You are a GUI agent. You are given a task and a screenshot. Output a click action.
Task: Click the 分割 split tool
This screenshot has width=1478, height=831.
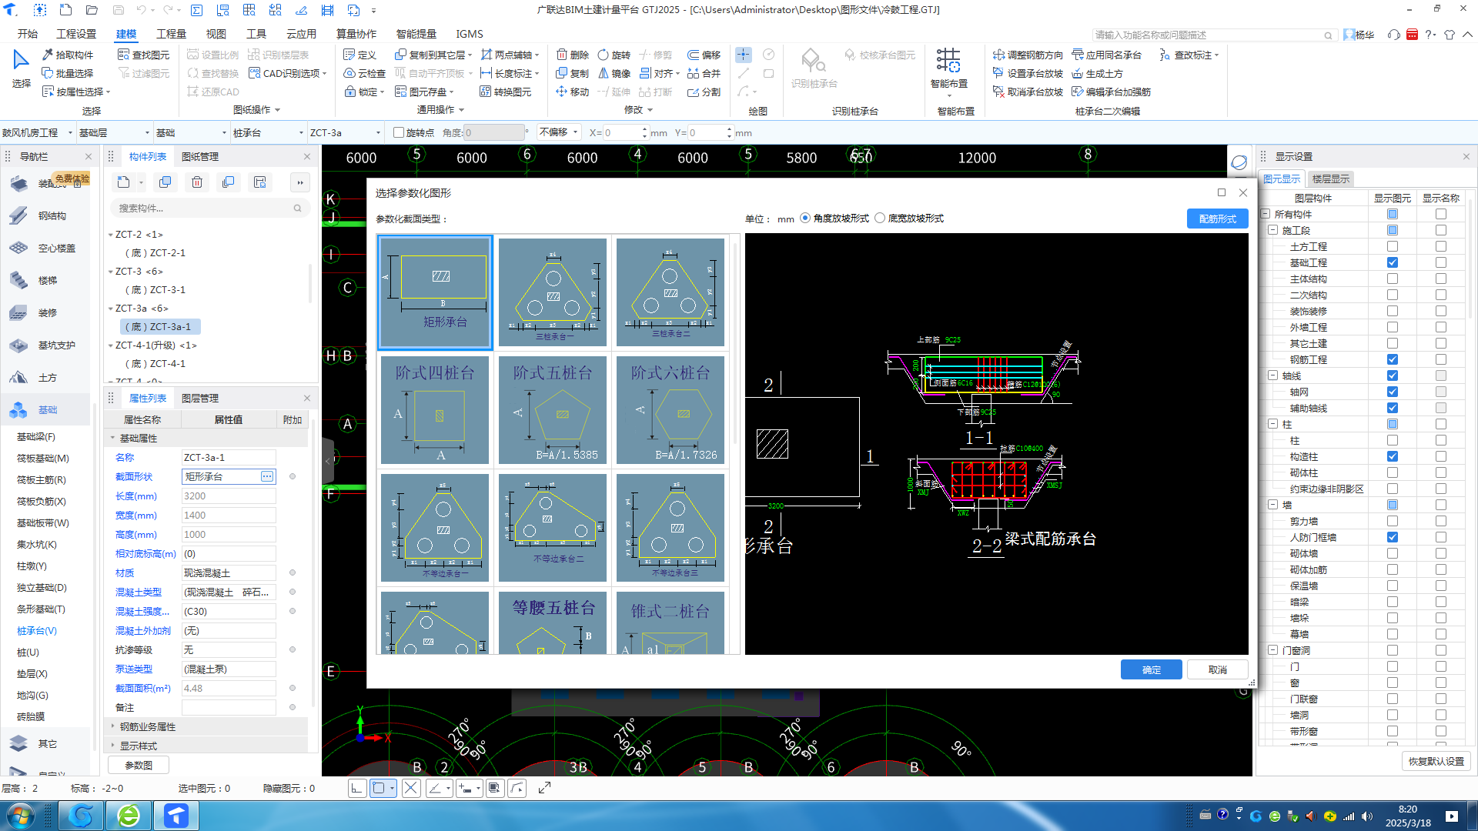point(704,92)
